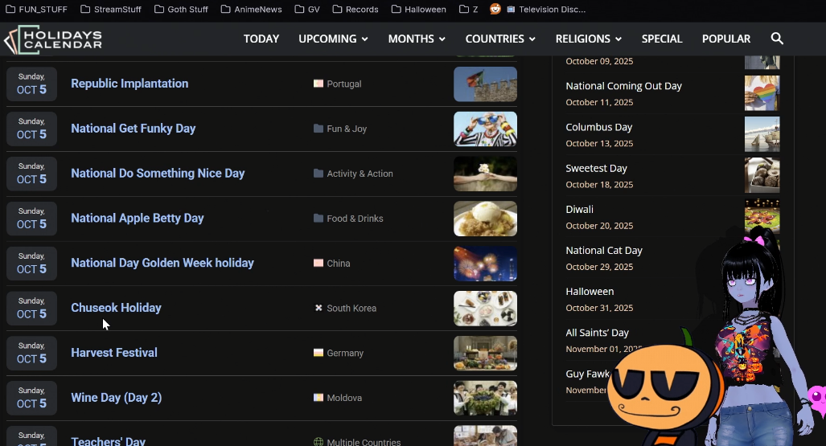Click the Portugal flag icon
The width and height of the screenshot is (826, 446).
pyautogui.click(x=318, y=84)
